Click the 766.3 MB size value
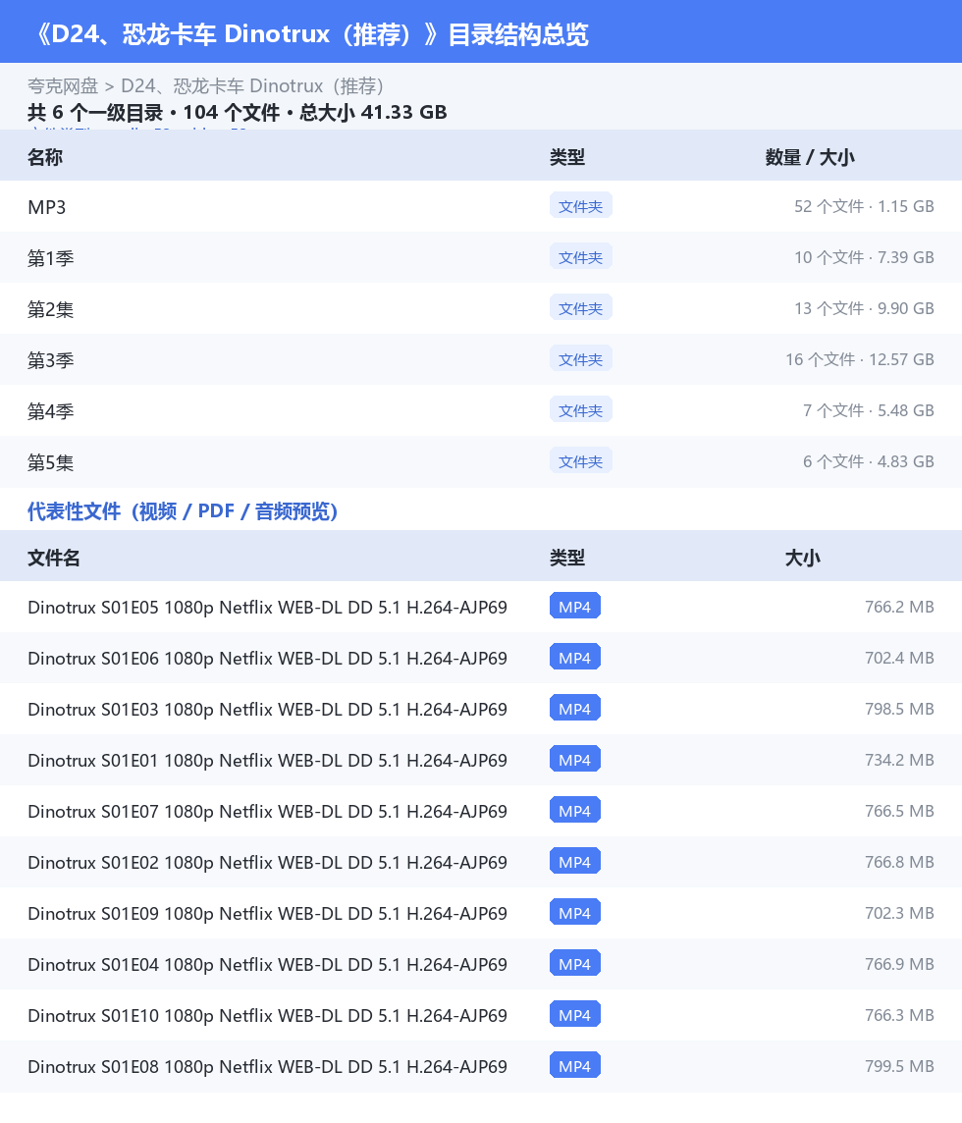This screenshot has width=962, height=1123. point(899,1015)
